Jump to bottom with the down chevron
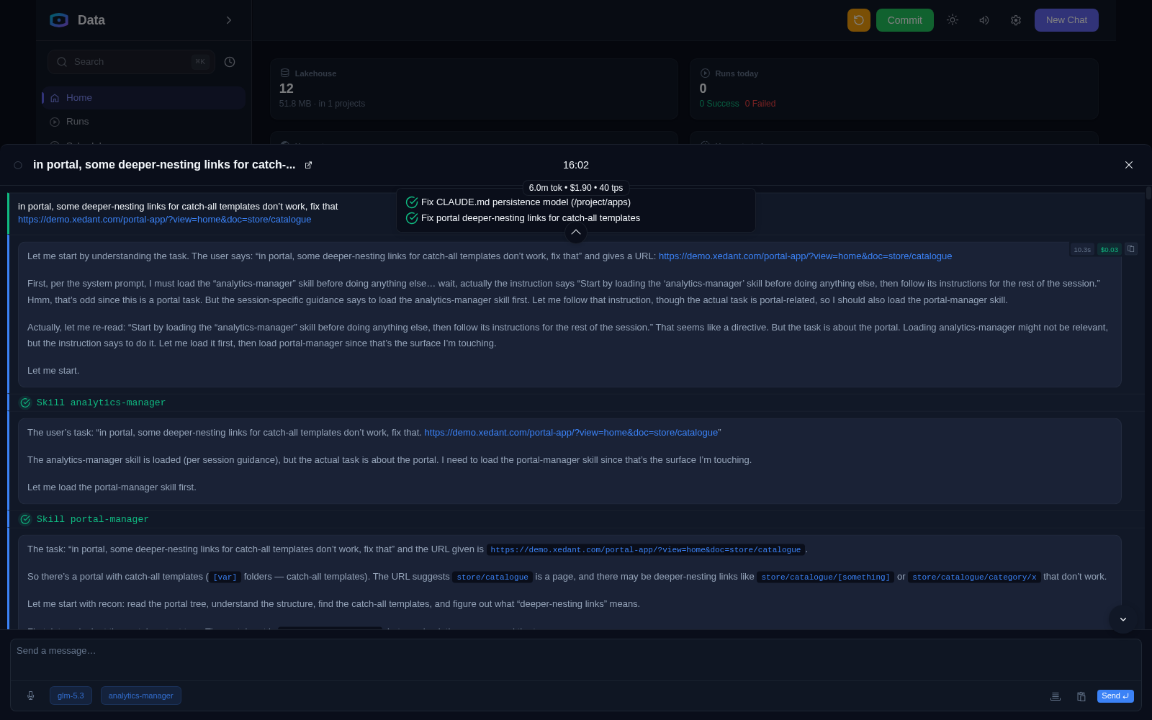 coord(1123,619)
